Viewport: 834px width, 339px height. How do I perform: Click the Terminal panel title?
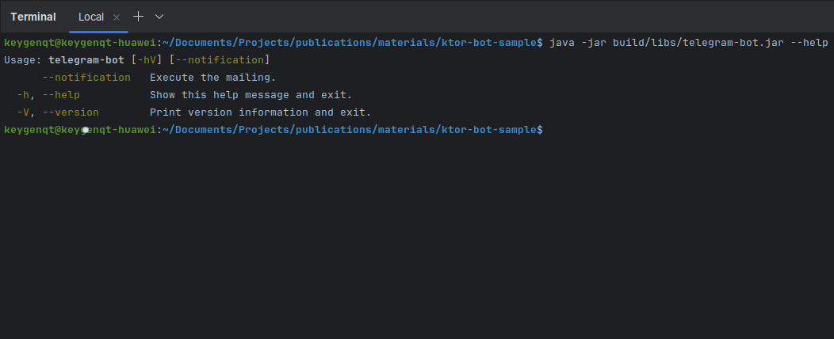[33, 17]
